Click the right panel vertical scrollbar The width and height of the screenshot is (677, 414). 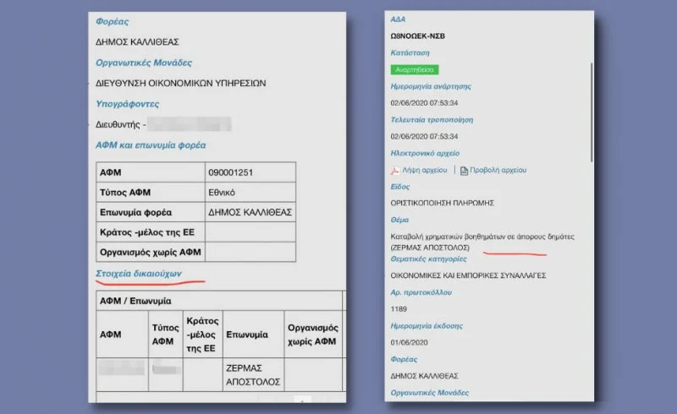(591, 84)
